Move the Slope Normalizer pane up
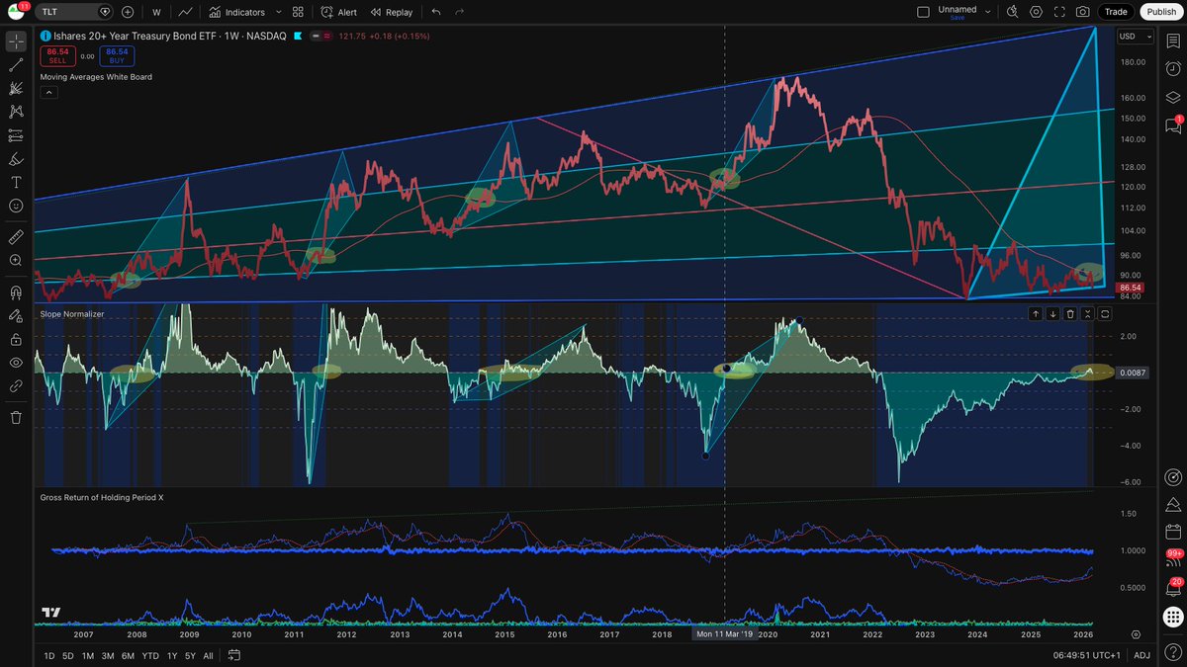This screenshot has width=1187, height=667. point(1035,314)
